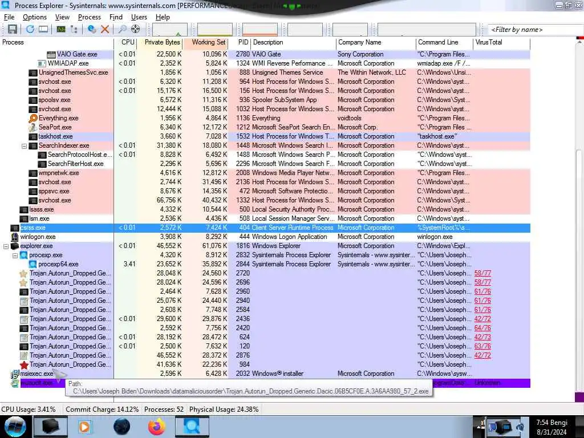Select the csrss.exe process row
The height and width of the screenshot is (438, 584).
click(x=265, y=228)
